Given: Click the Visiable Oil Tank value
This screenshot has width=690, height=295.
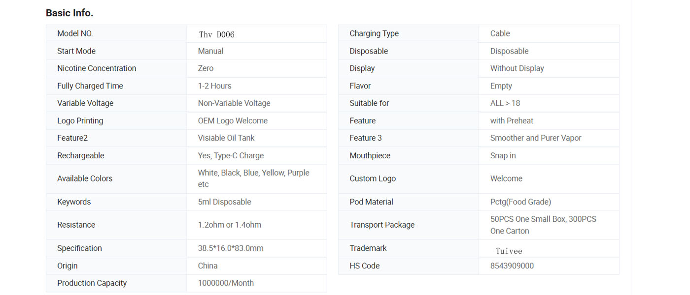Looking at the screenshot, I should [x=226, y=138].
